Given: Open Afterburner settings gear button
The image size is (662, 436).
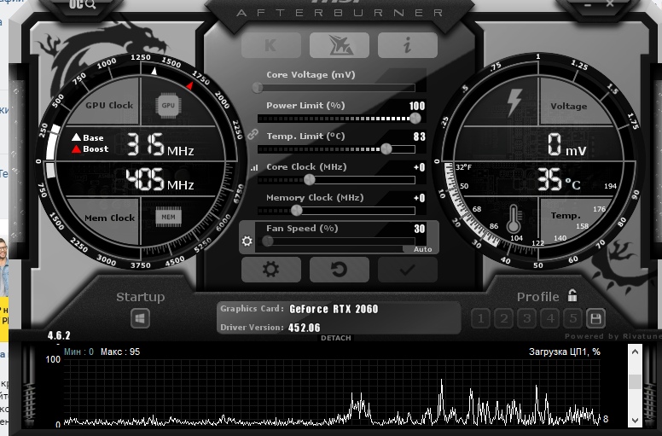Looking at the screenshot, I should (x=271, y=270).
